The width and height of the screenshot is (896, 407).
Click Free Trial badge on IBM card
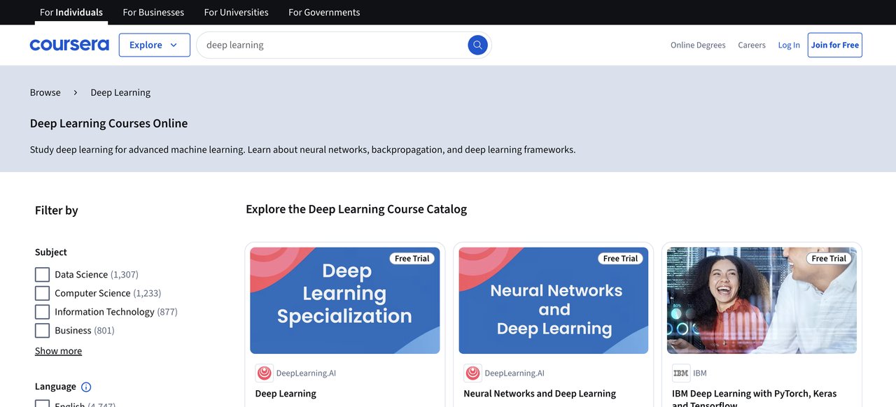(x=829, y=258)
